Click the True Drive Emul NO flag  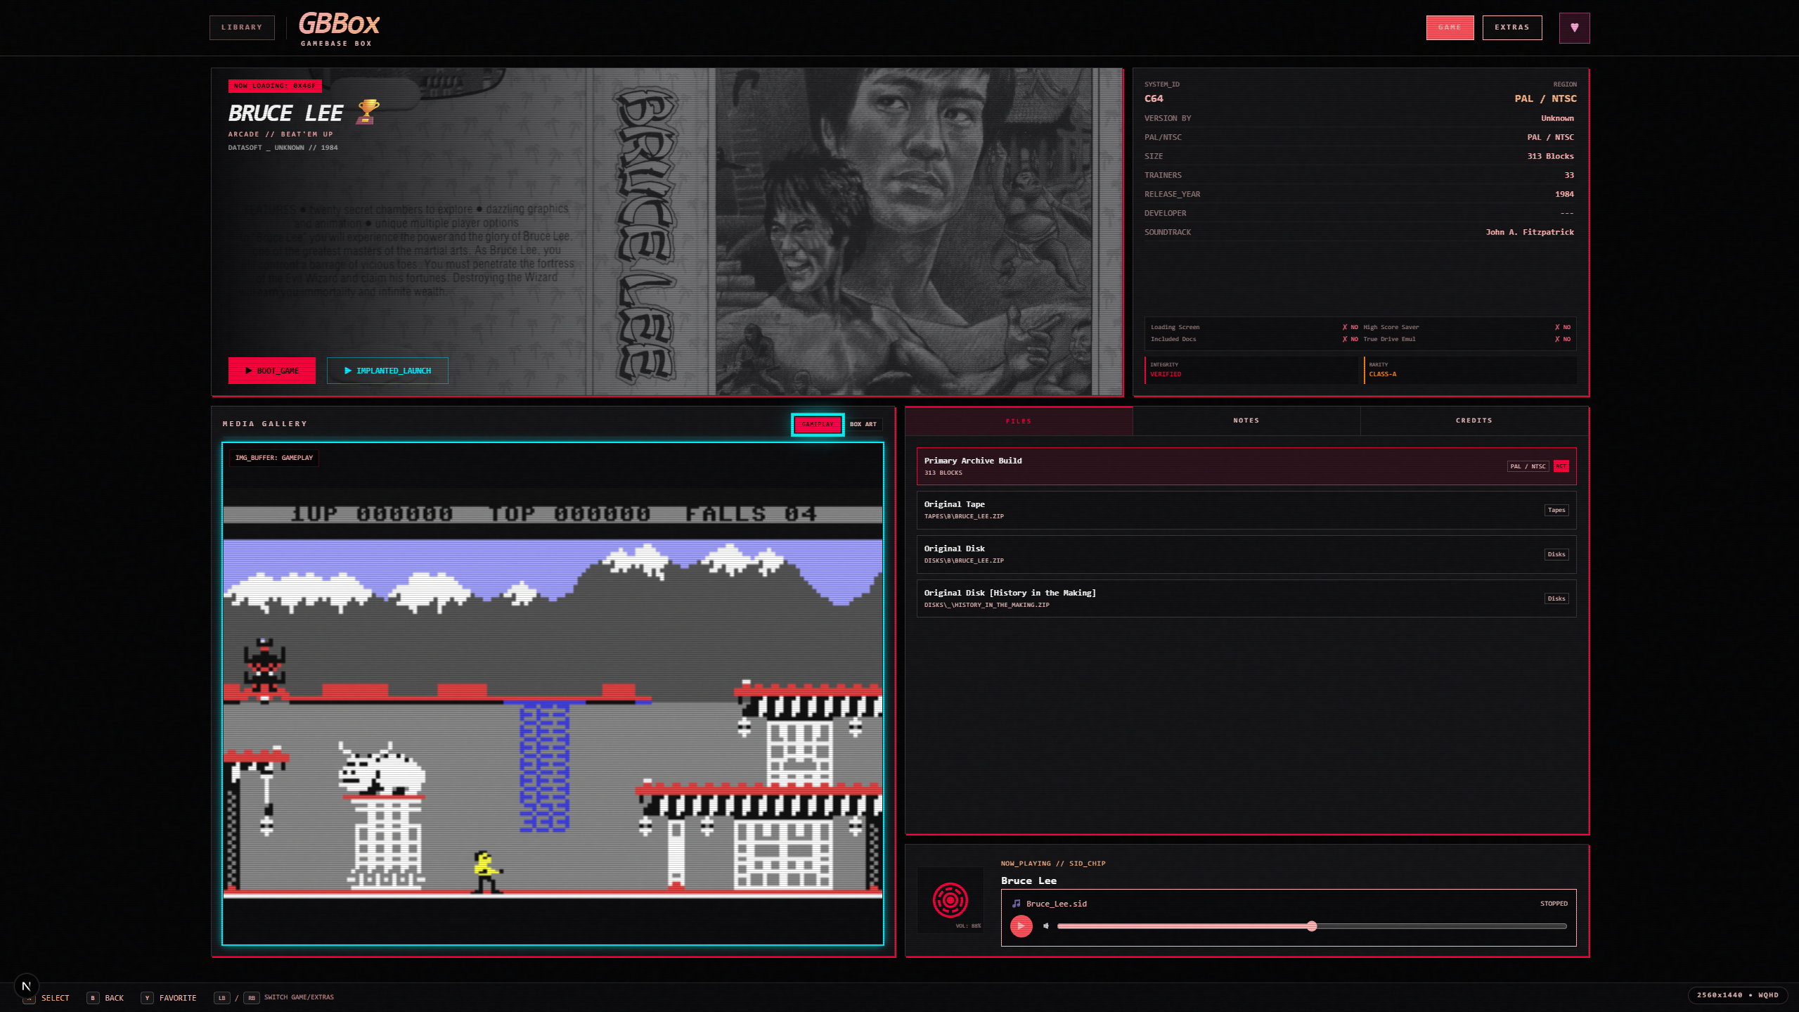(1562, 339)
